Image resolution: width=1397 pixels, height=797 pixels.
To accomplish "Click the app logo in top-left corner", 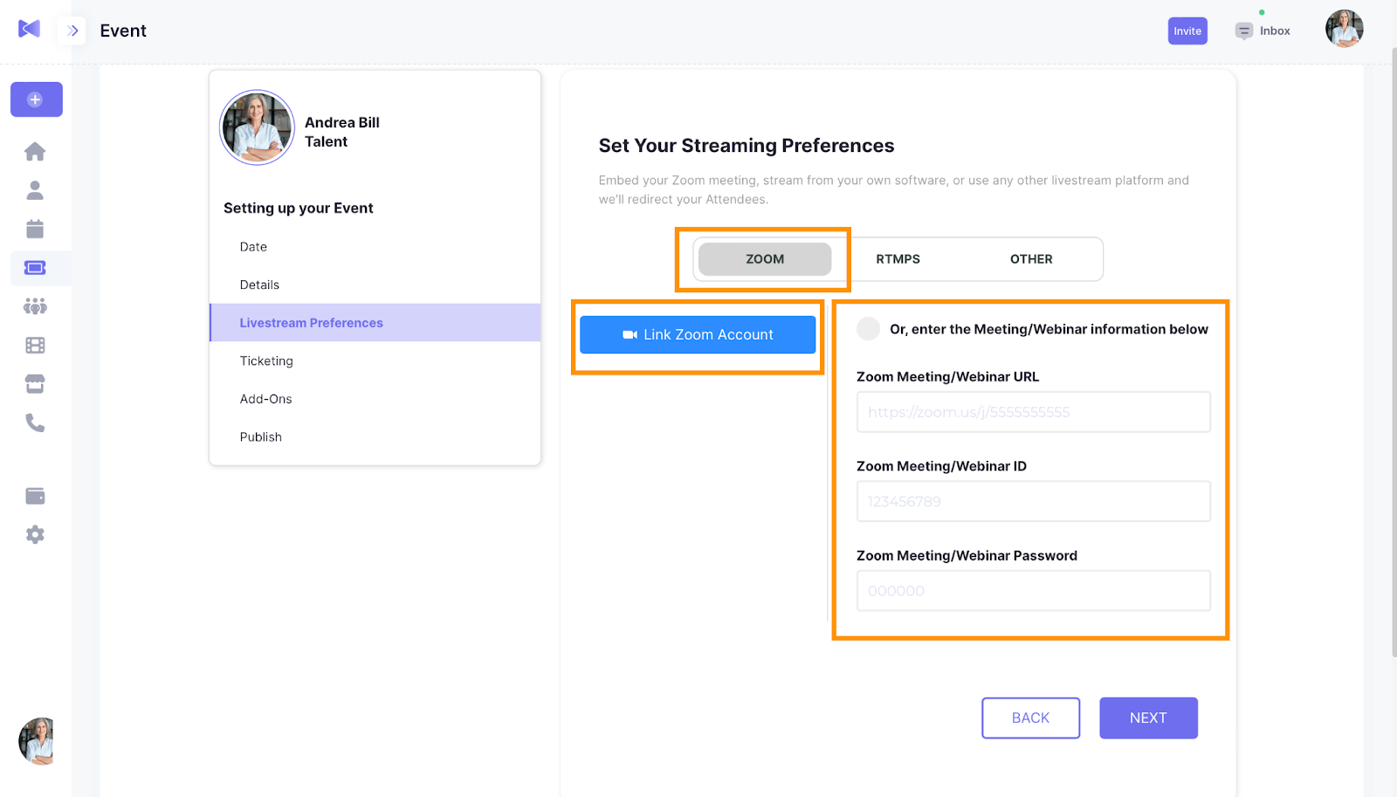I will [x=29, y=29].
